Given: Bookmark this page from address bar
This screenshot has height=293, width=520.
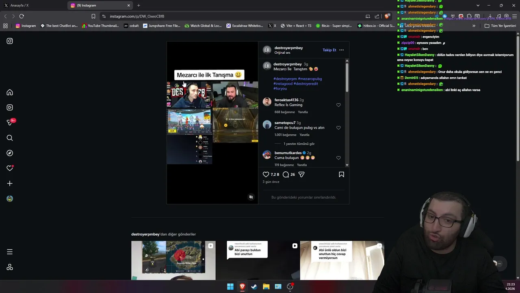Looking at the screenshot, I should click(x=93, y=16).
